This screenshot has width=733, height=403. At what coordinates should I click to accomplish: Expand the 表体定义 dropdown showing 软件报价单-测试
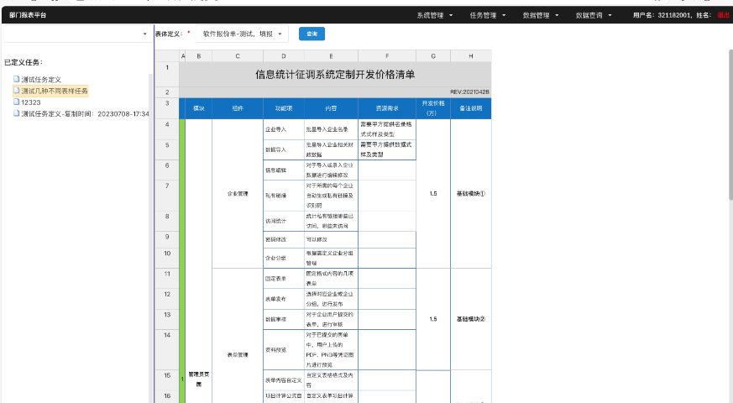point(242,34)
